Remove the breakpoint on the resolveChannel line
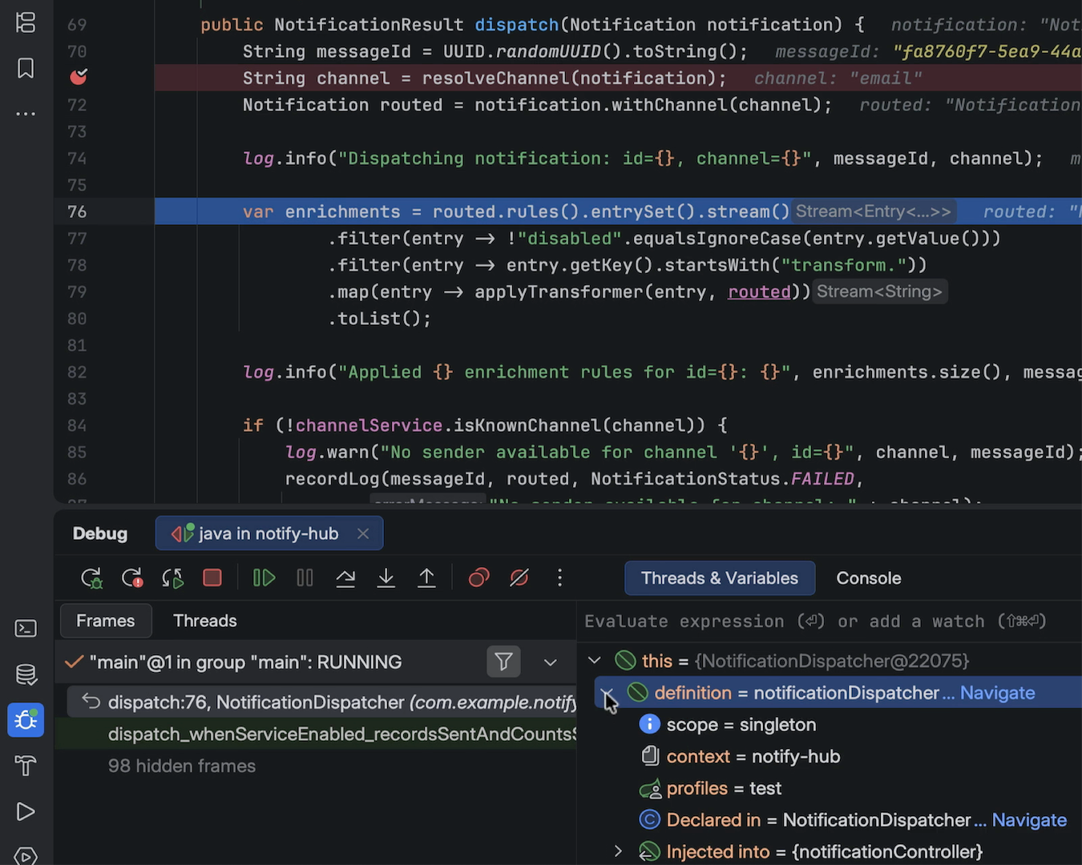Screen dimensions: 1082x865 click(79, 78)
